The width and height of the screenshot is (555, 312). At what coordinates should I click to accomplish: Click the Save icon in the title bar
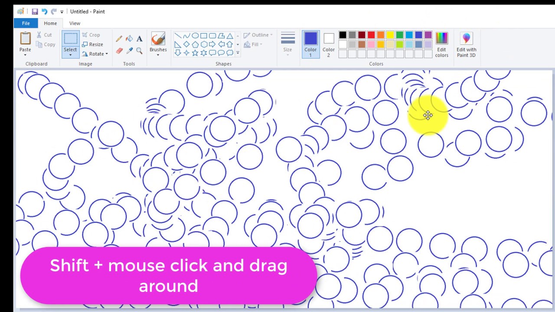click(x=35, y=12)
